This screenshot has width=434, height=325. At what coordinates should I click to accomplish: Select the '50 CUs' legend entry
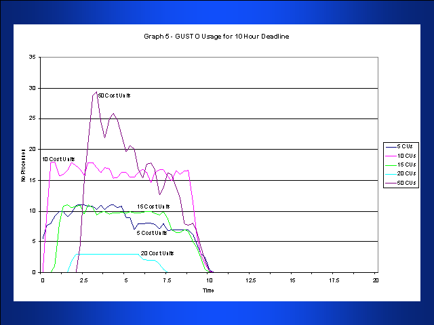[405, 183]
